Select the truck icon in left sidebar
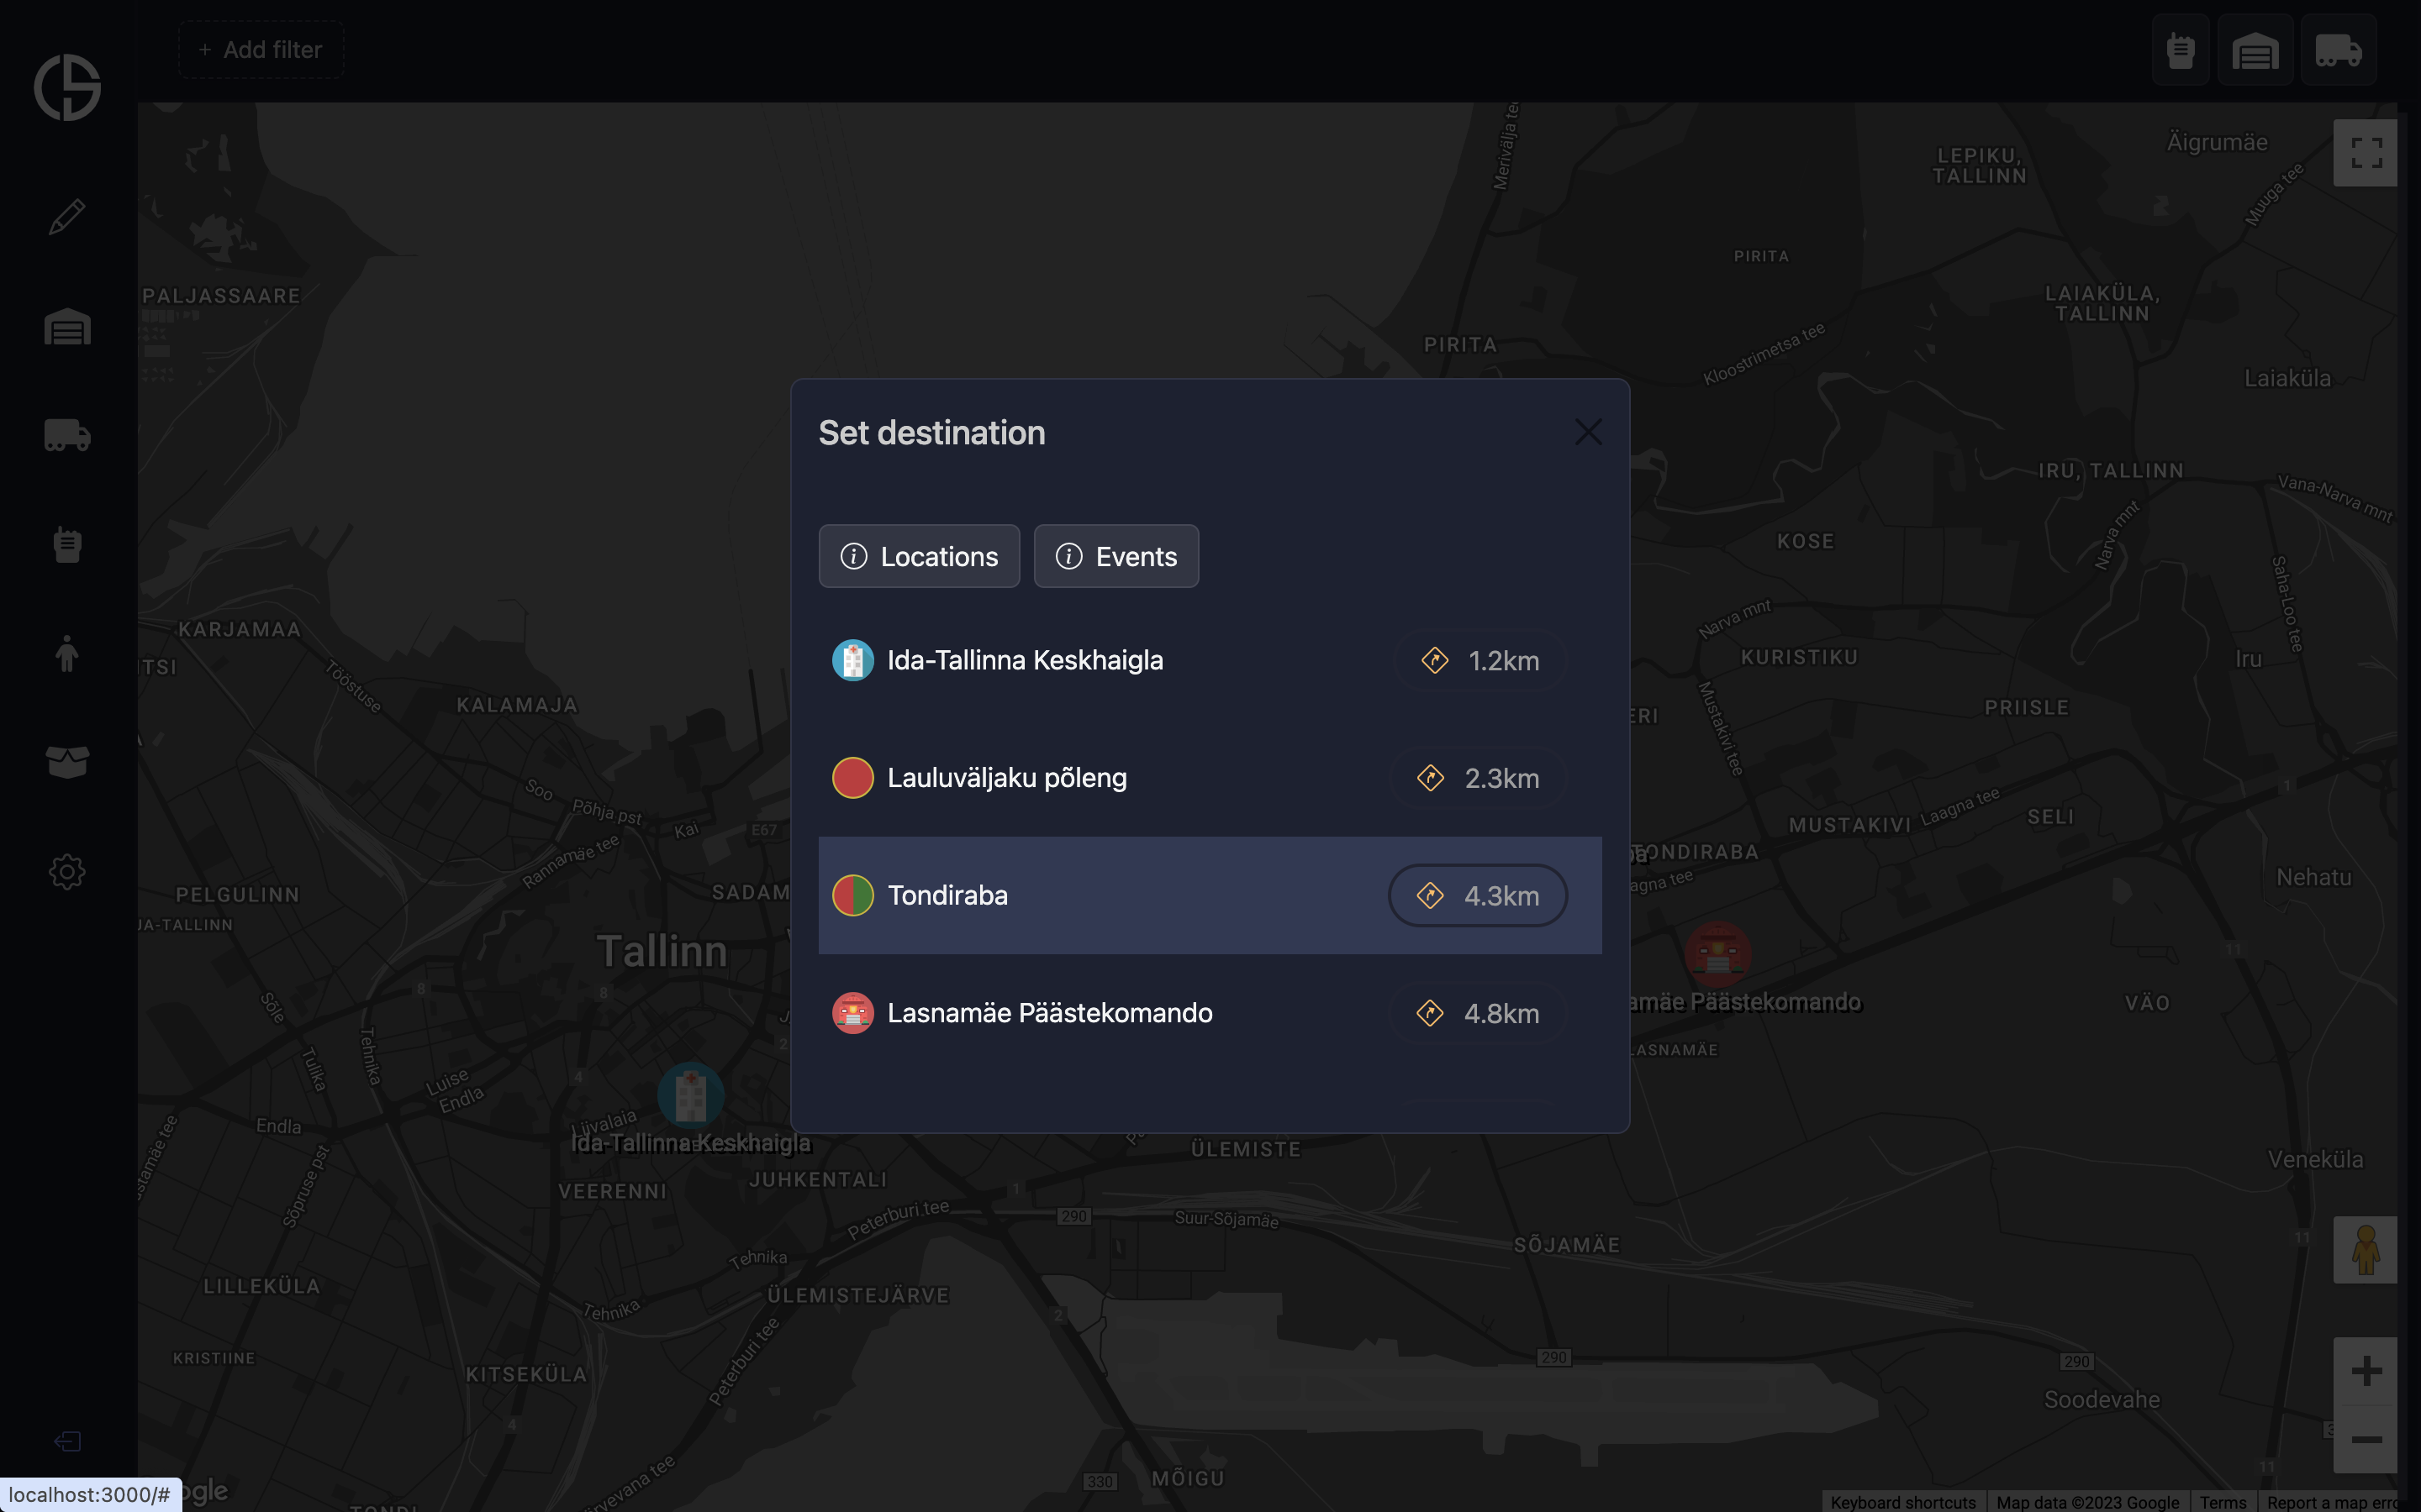Screen dimensions: 2421x1512 coord(67,436)
